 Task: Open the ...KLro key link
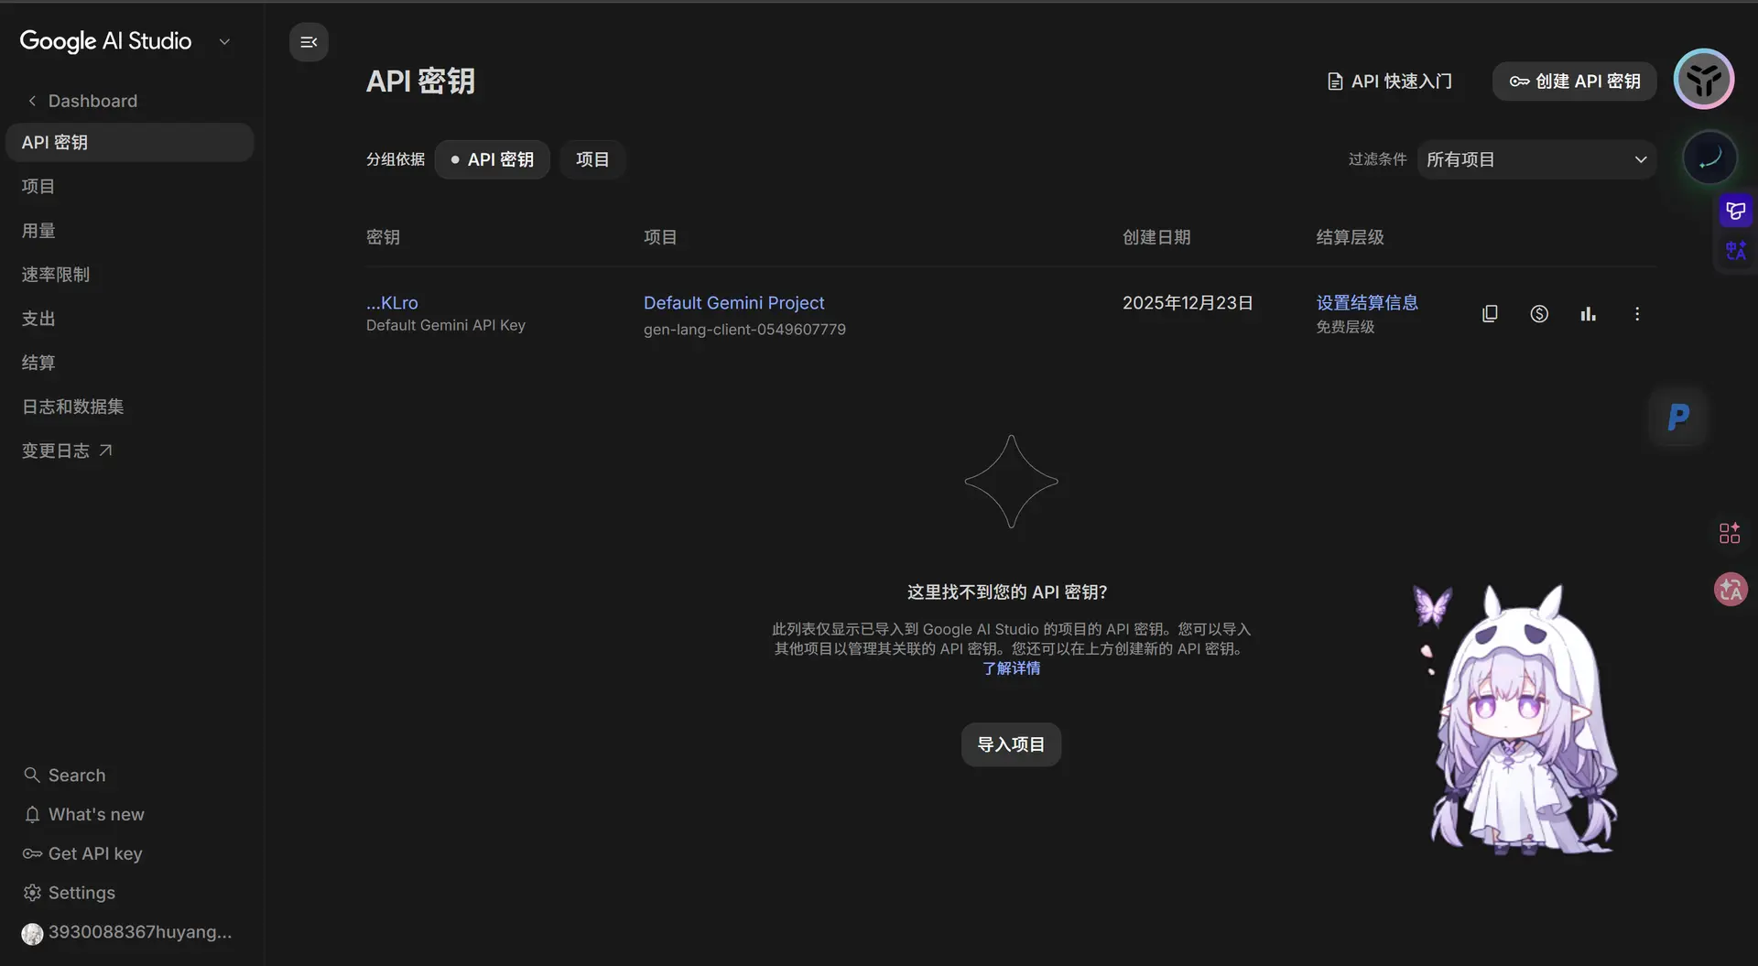tap(392, 303)
